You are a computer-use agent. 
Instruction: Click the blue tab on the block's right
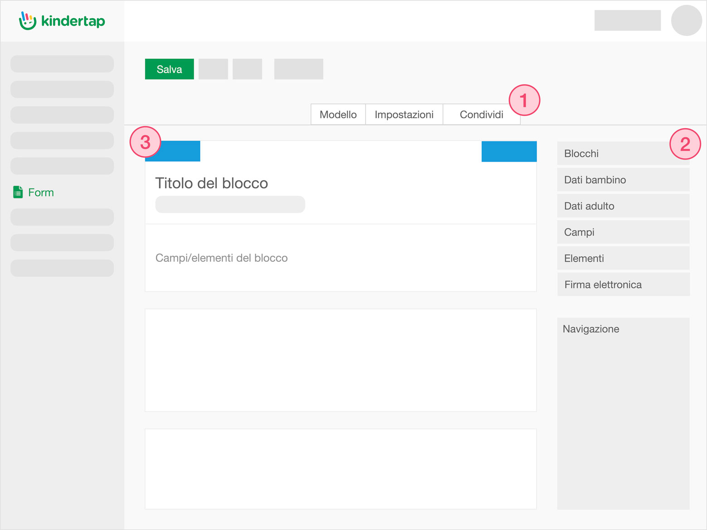508,151
